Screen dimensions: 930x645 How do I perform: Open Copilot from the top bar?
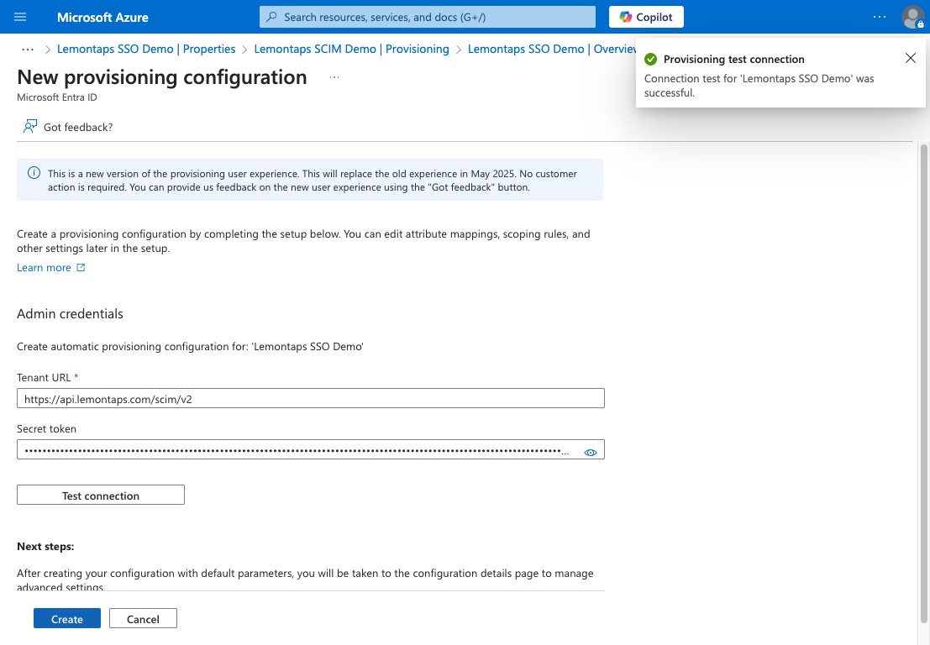pos(646,17)
